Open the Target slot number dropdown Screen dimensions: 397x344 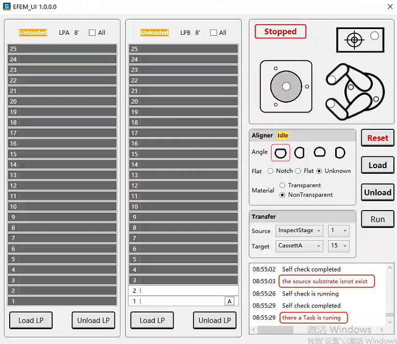coord(339,246)
